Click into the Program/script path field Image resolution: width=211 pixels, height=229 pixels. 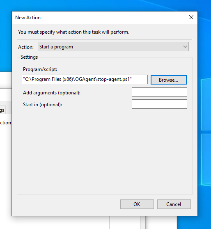(x=85, y=80)
